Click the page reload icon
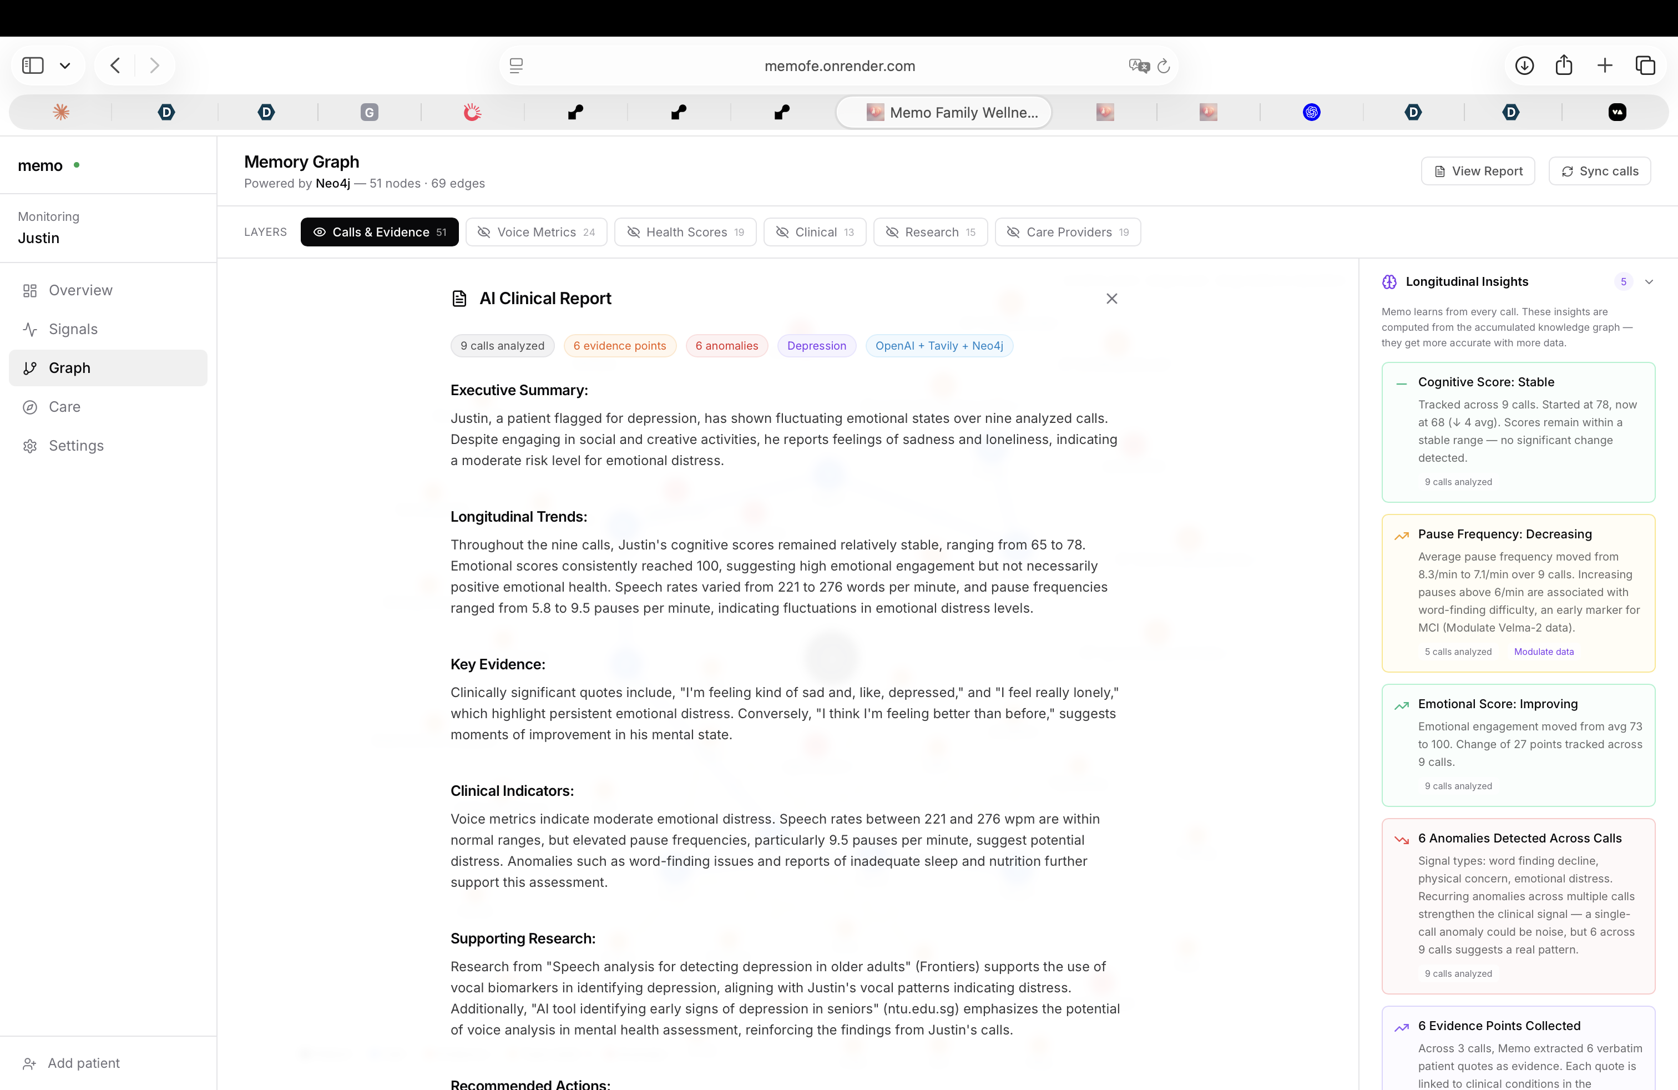The image size is (1678, 1090). (1164, 65)
